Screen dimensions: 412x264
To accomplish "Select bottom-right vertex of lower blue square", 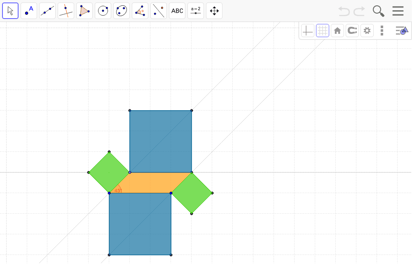I will tap(171, 255).
